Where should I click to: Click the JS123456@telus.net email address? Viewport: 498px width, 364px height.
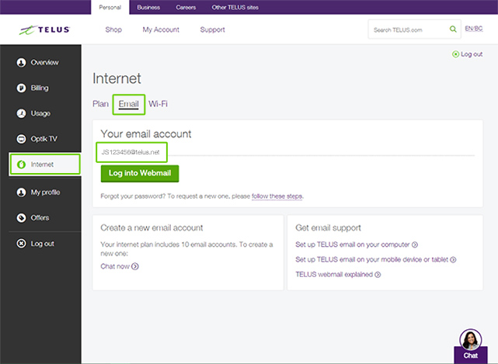(x=131, y=152)
